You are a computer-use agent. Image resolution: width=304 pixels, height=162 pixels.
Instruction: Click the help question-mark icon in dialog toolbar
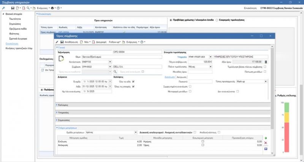[x=142, y=42]
